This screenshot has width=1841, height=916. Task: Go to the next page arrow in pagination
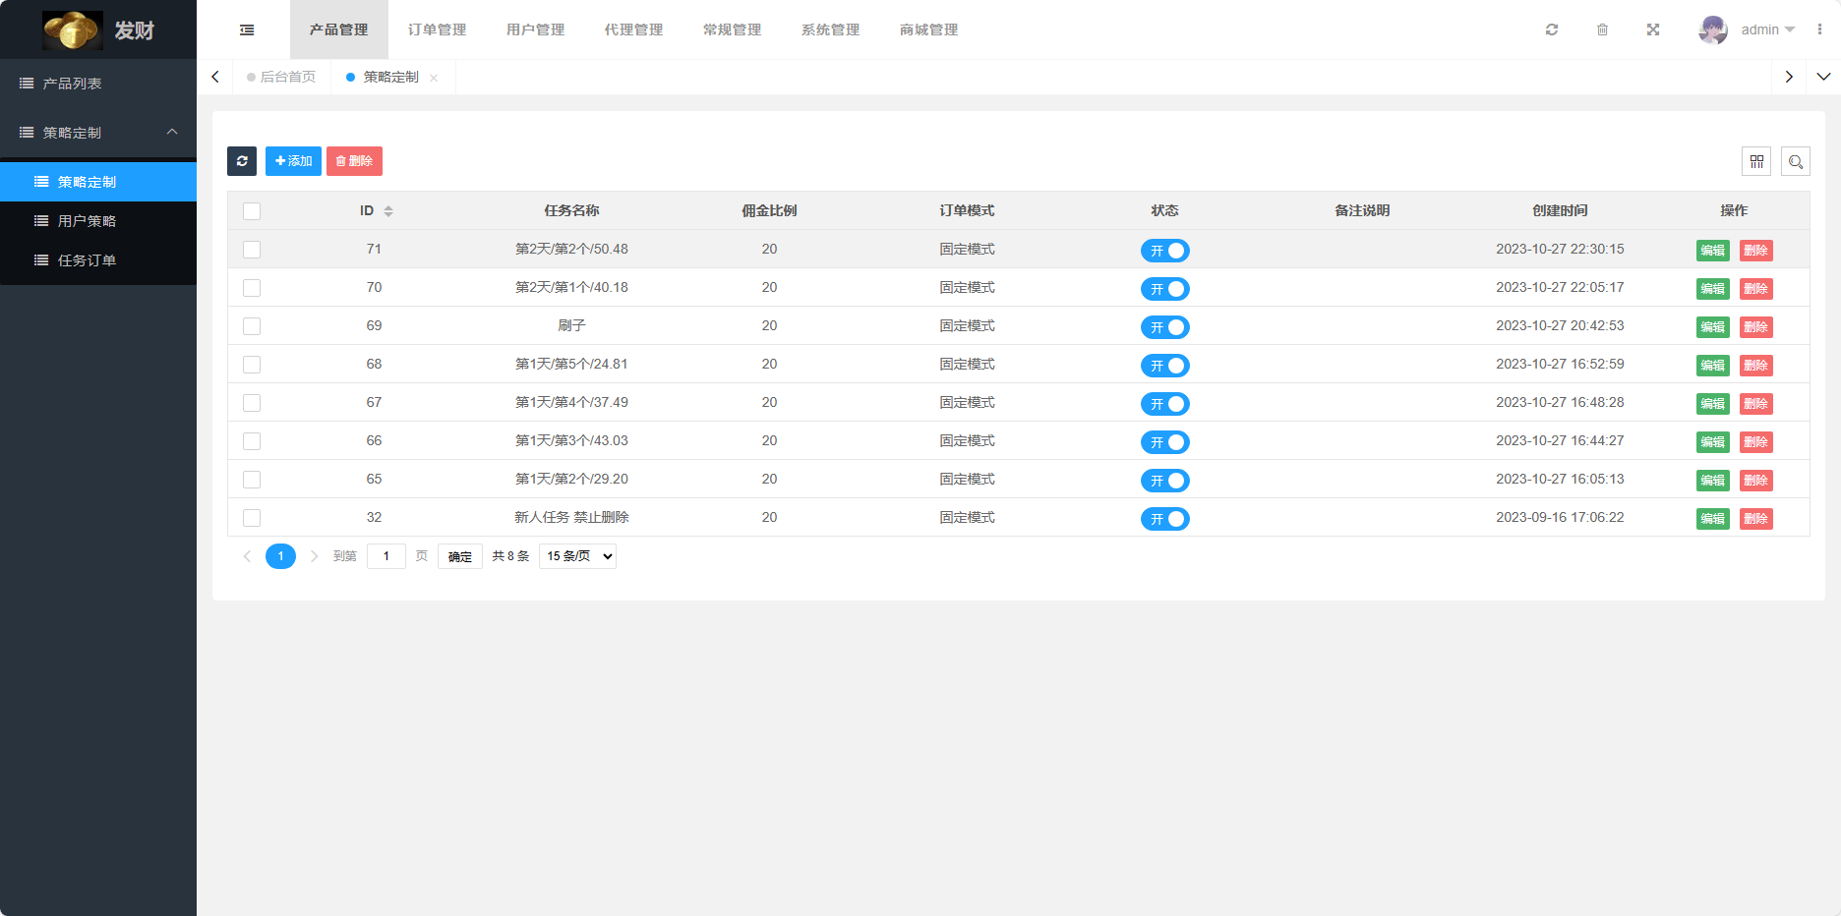click(314, 556)
